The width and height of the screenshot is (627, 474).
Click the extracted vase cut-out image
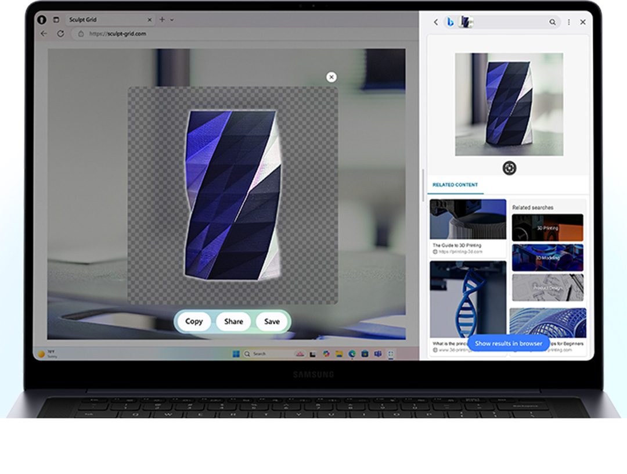233,195
